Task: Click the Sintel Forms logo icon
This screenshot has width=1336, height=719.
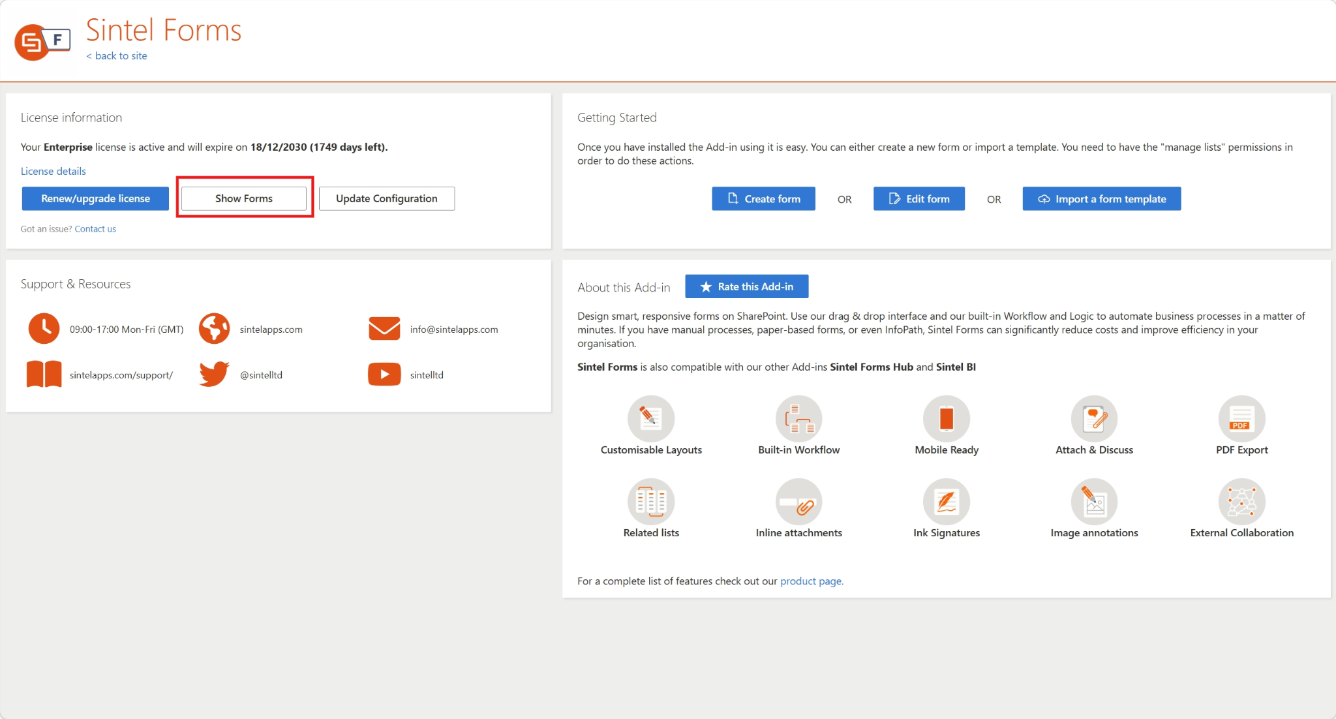Action: tap(42, 42)
